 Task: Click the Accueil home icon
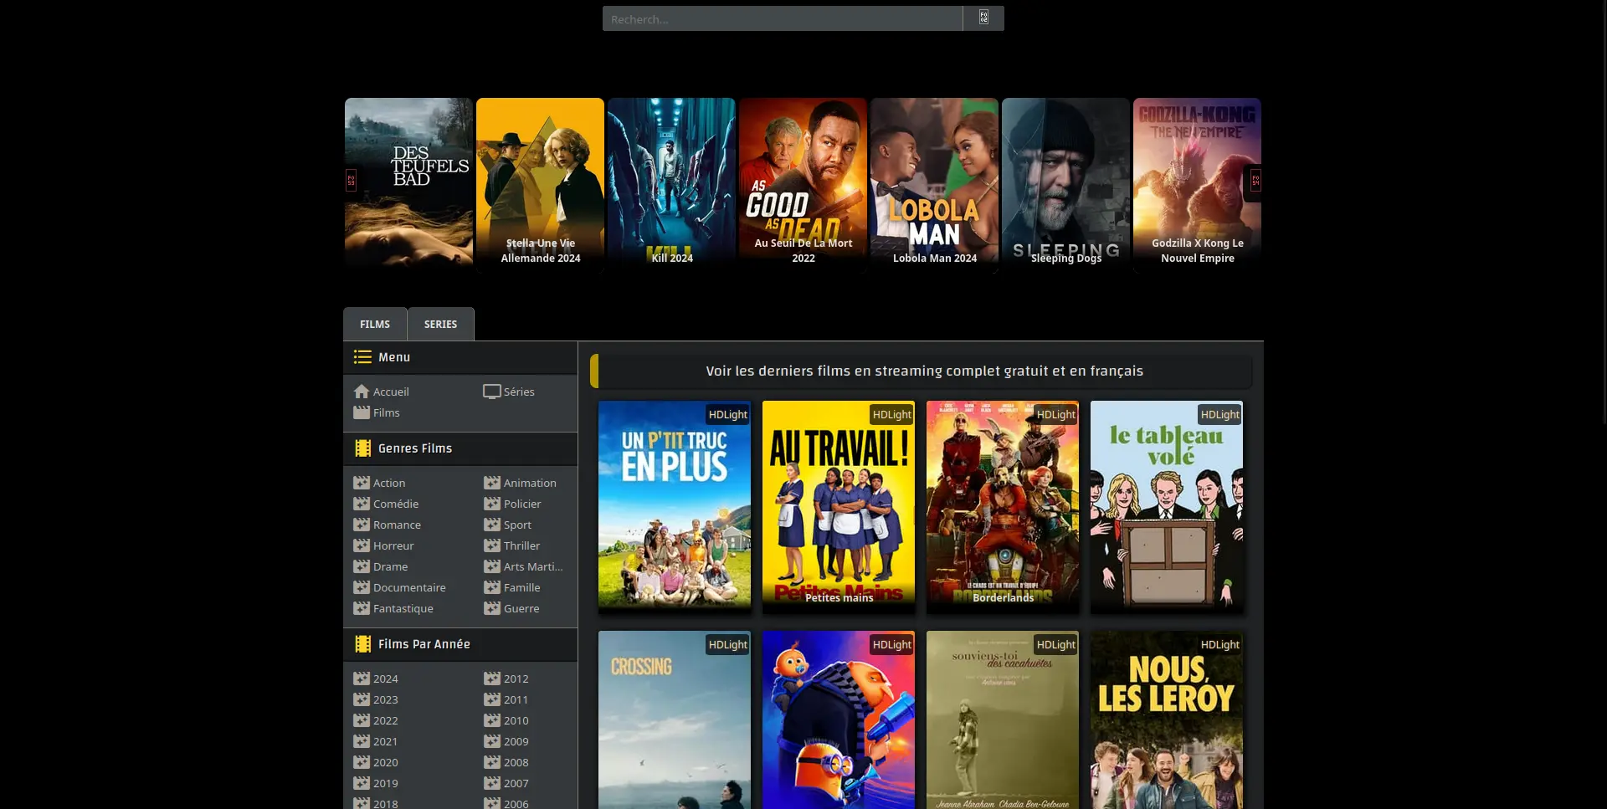pos(362,392)
